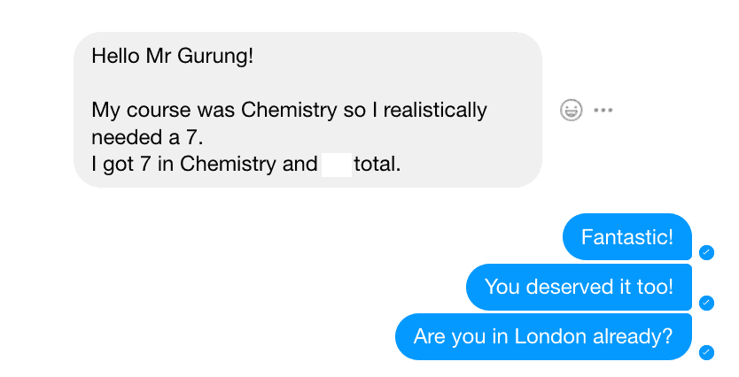Select the You deserved it too! bubble
The width and height of the screenshot is (739, 377).
tap(579, 287)
